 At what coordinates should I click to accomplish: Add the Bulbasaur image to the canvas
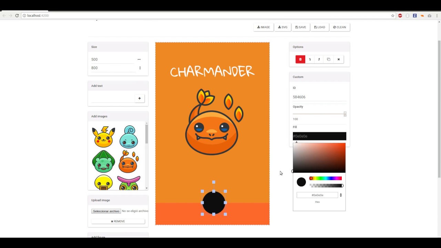pos(103,161)
